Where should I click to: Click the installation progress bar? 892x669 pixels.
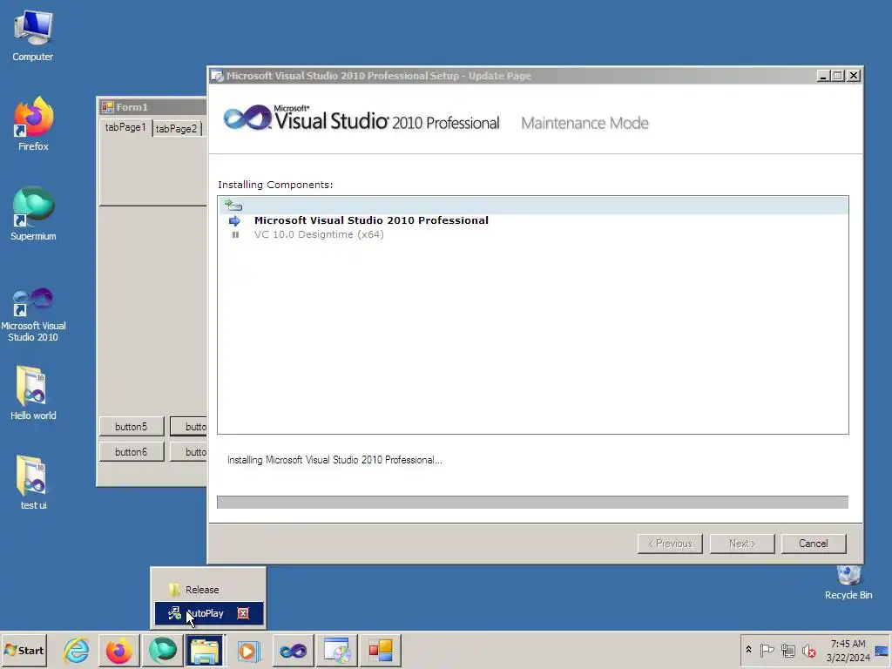click(x=532, y=502)
